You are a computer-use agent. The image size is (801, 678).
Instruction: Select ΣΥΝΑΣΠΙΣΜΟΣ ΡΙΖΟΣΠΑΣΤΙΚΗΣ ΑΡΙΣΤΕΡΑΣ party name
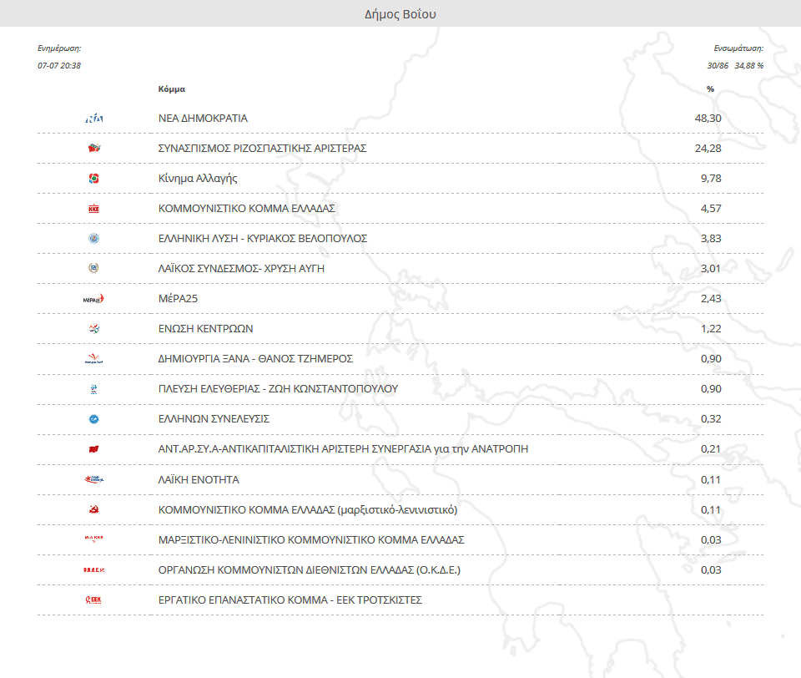click(x=263, y=149)
